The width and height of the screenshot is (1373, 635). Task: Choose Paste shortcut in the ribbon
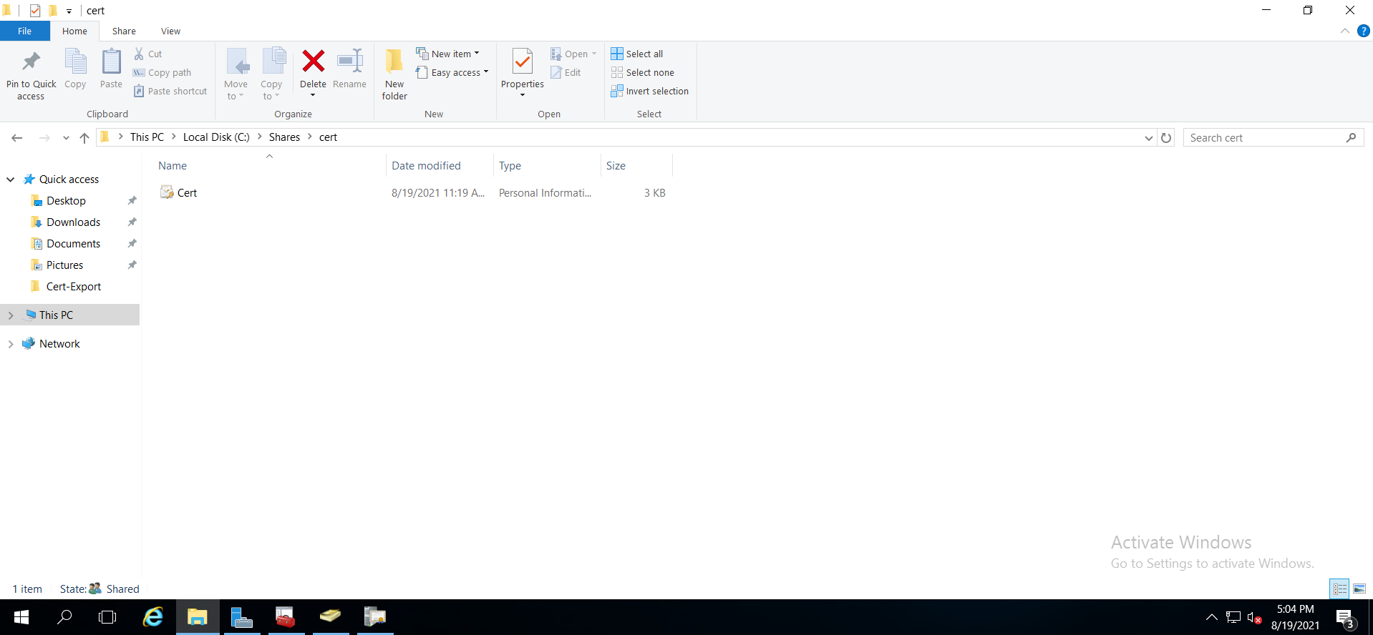click(x=170, y=91)
